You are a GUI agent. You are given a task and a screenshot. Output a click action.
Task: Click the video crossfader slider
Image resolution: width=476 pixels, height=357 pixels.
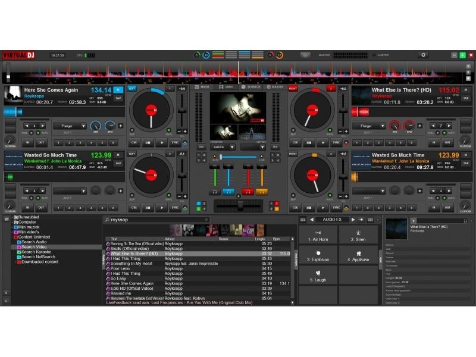[239, 157]
